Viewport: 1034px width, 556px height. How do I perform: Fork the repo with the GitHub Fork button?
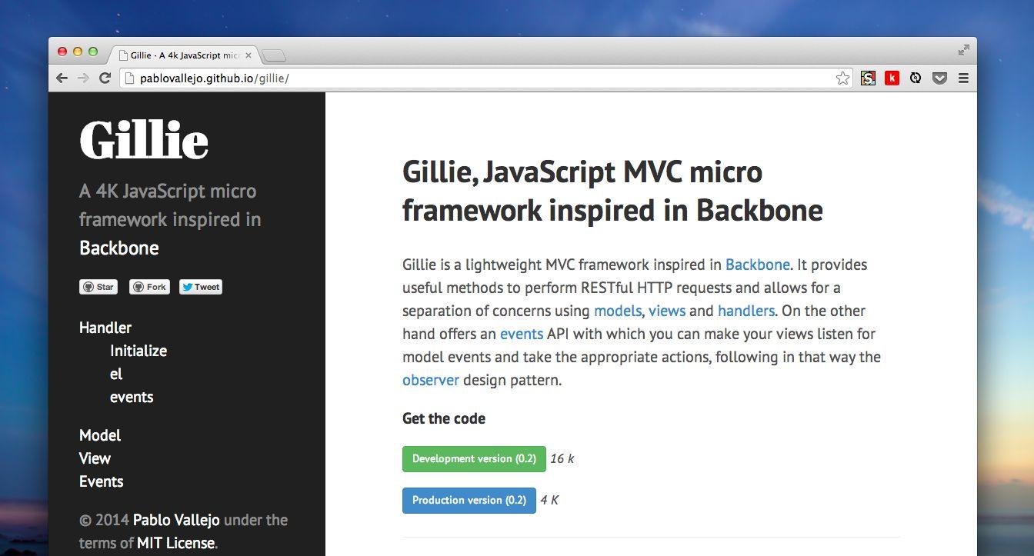[149, 287]
